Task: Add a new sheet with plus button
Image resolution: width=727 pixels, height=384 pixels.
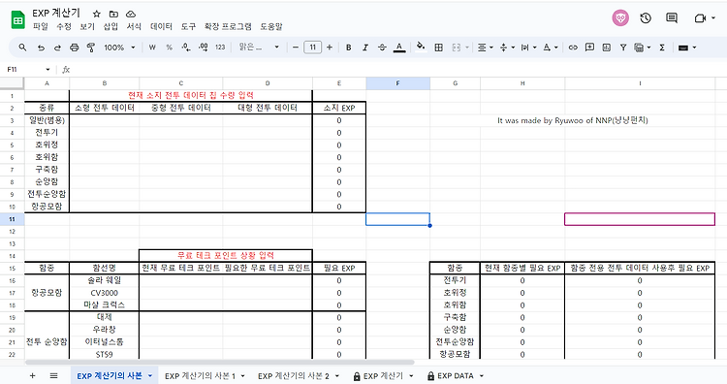Action: click(32, 375)
